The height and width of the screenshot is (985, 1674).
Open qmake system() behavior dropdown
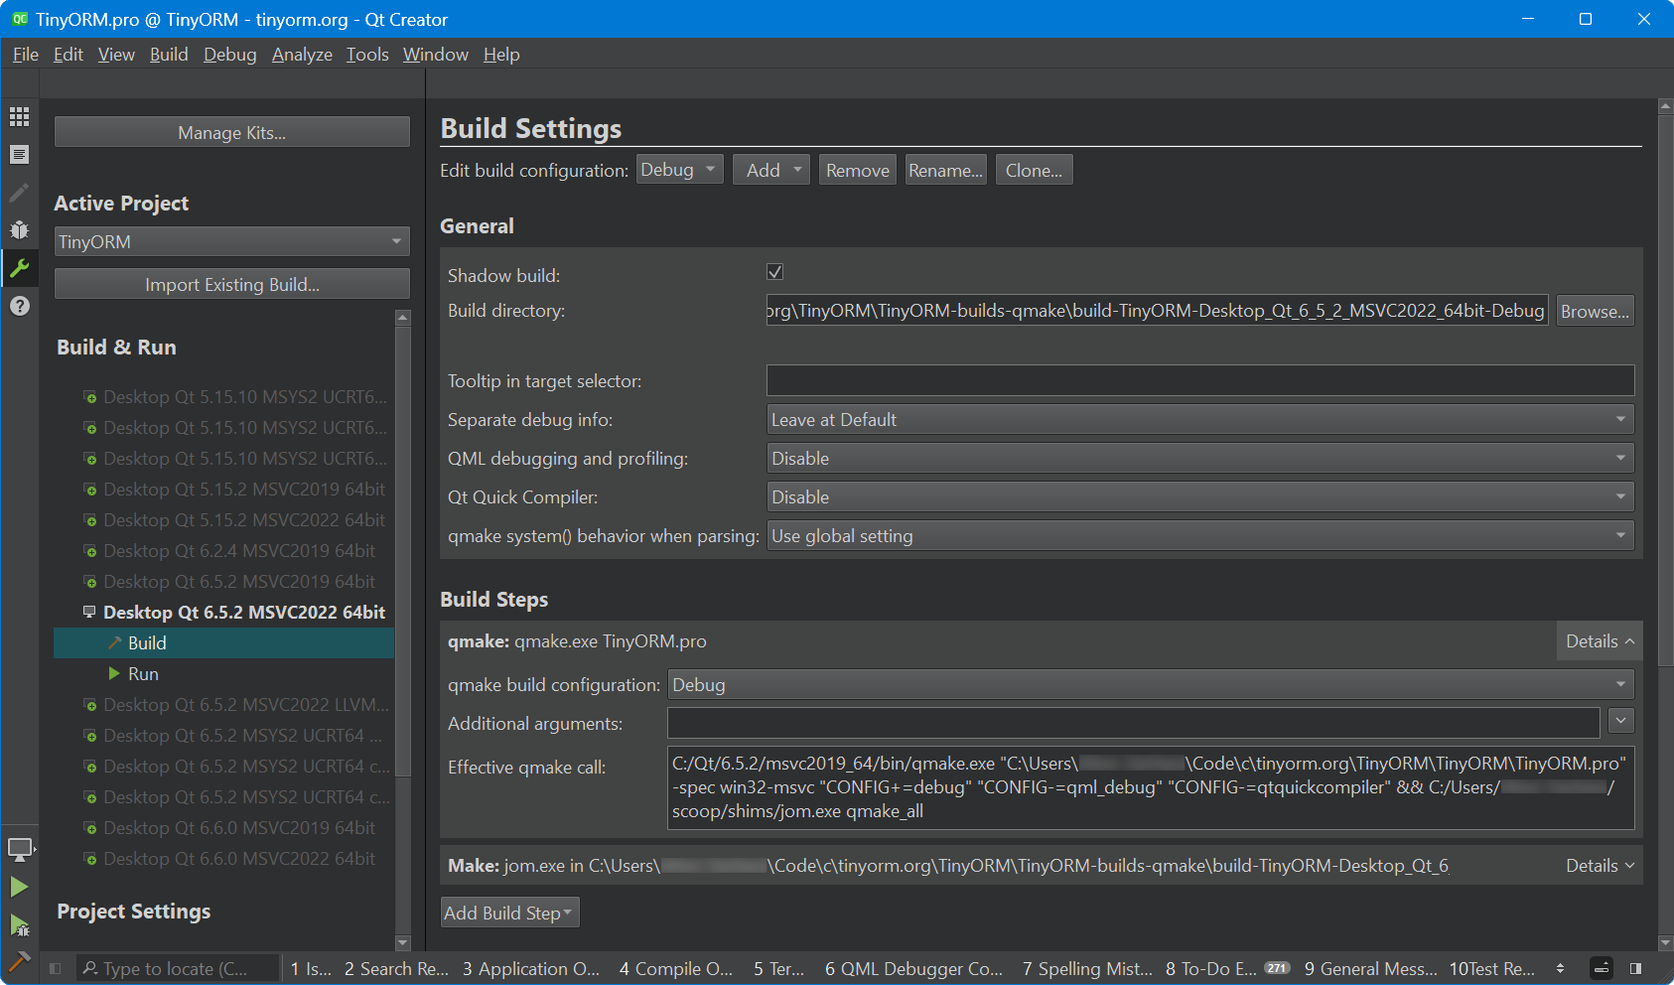(x=1200, y=536)
